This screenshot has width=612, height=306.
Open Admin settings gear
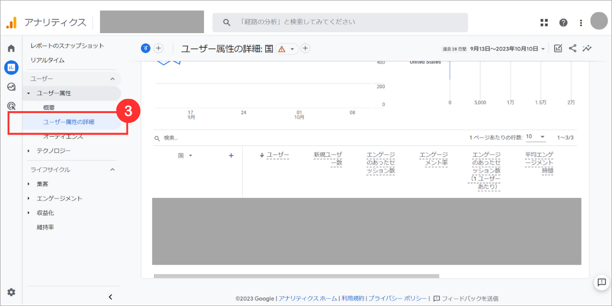click(11, 292)
